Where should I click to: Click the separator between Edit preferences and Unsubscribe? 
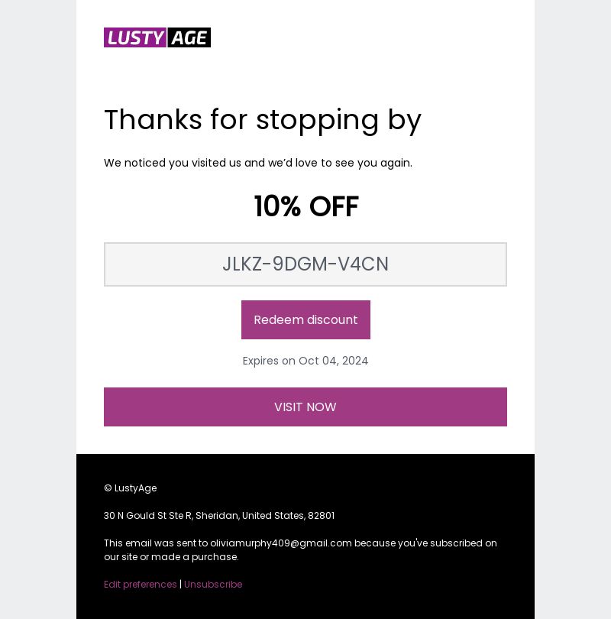coord(180,584)
